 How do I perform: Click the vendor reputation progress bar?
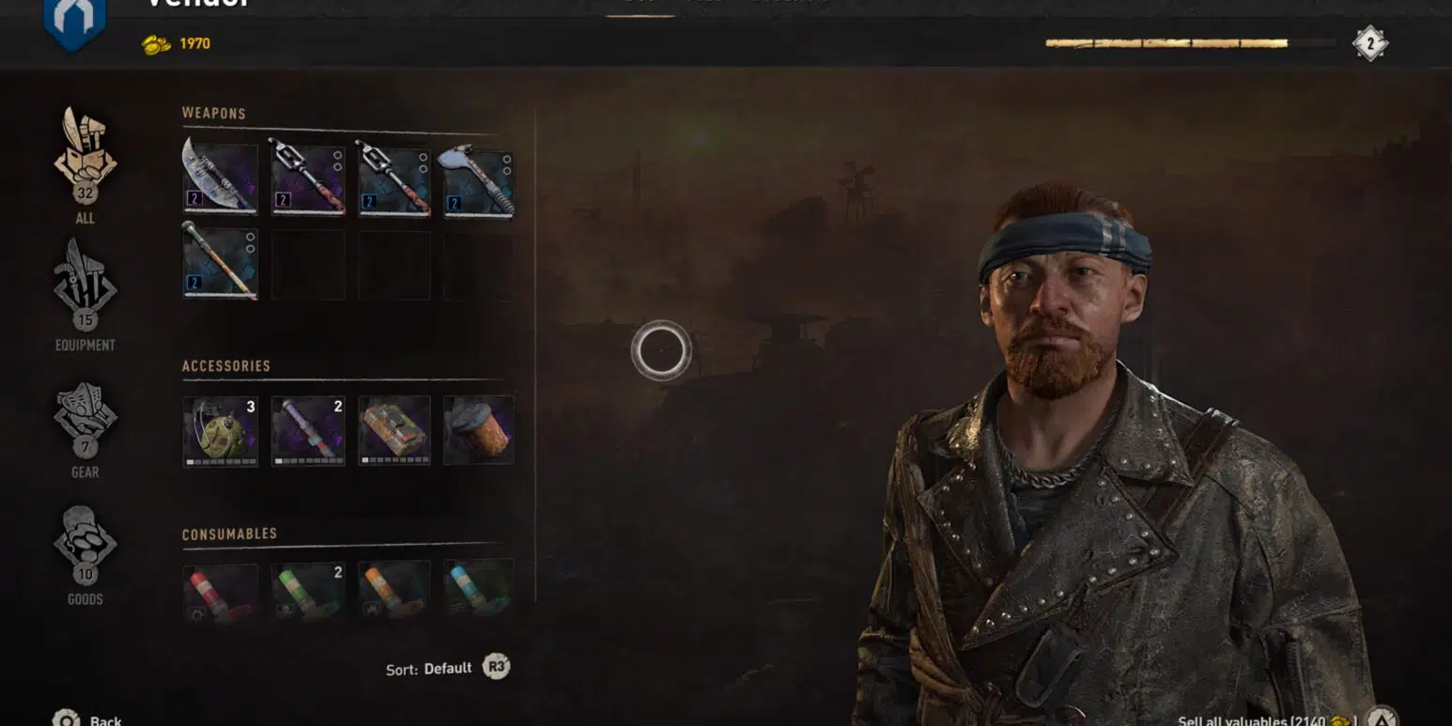[1191, 43]
